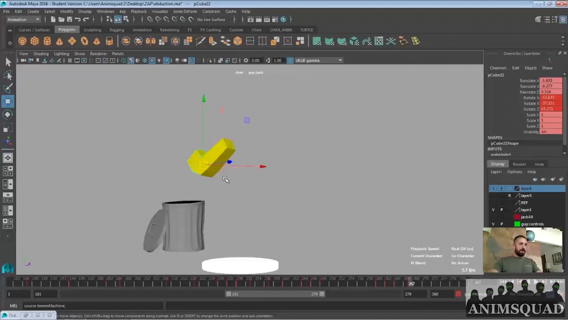Choose the Rotate tool in toolbox
Screen dimensions: 568x320
(8, 115)
